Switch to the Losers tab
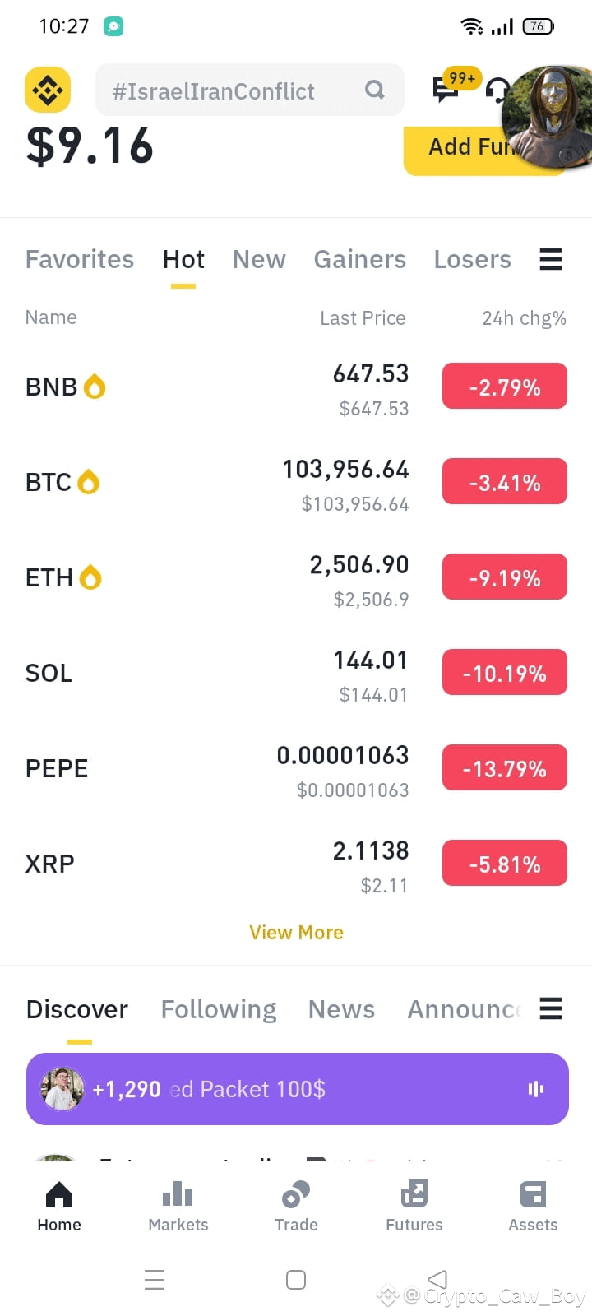The width and height of the screenshot is (592, 1316). click(473, 259)
